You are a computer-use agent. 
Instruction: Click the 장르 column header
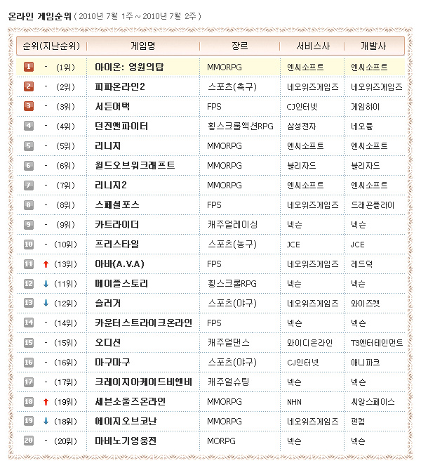tap(239, 46)
